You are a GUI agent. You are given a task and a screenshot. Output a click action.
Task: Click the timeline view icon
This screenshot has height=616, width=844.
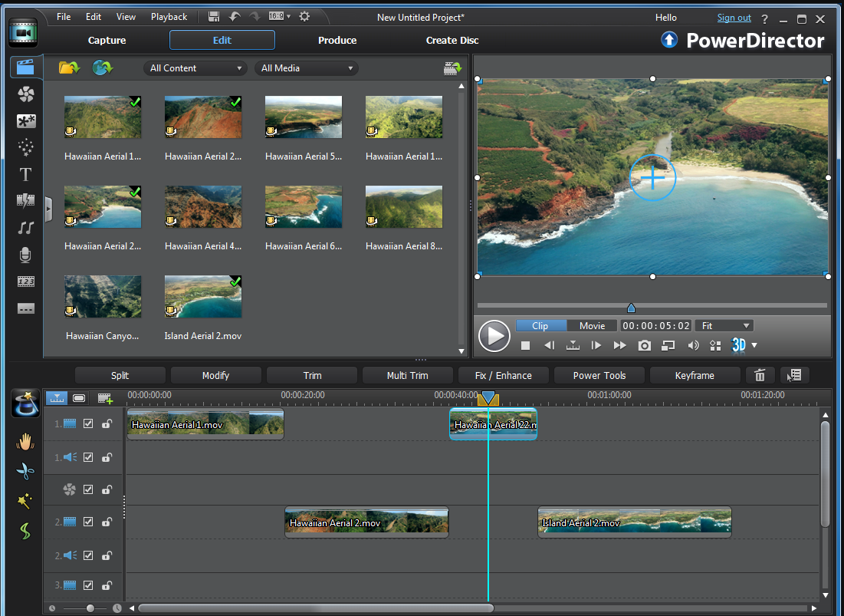(57, 398)
